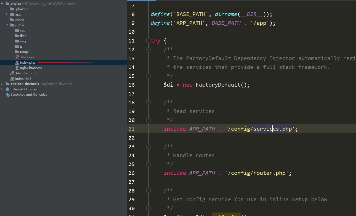Click 'BASE_PATH' string on line 8

[x=191, y=14]
